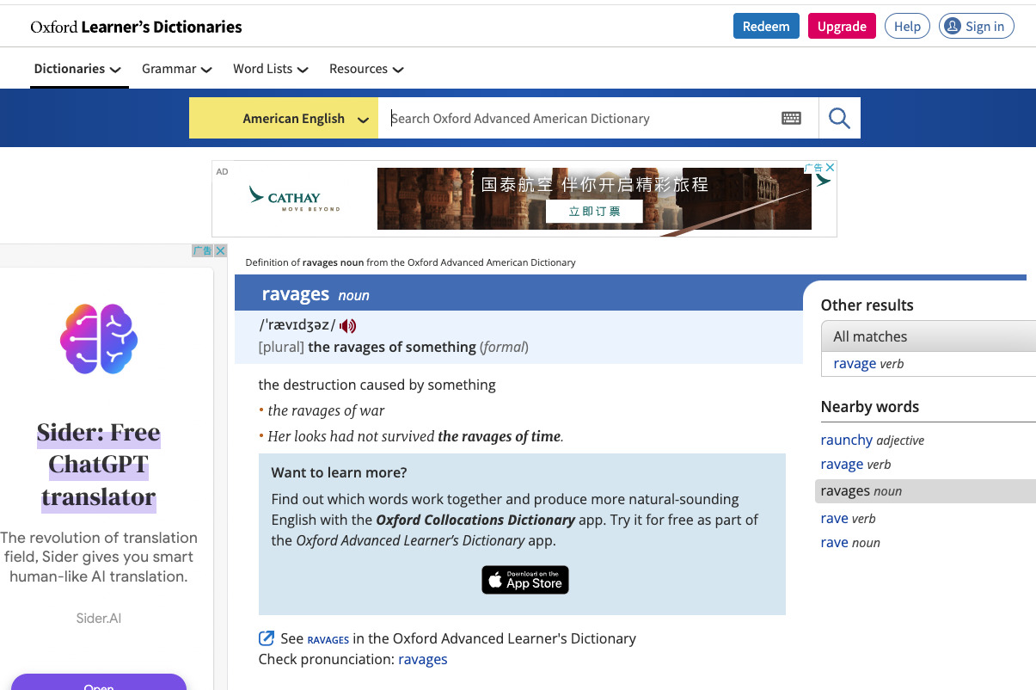This screenshot has width=1036, height=690.
Task: Open the raunchy adjective nearby word
Action: 873,440
